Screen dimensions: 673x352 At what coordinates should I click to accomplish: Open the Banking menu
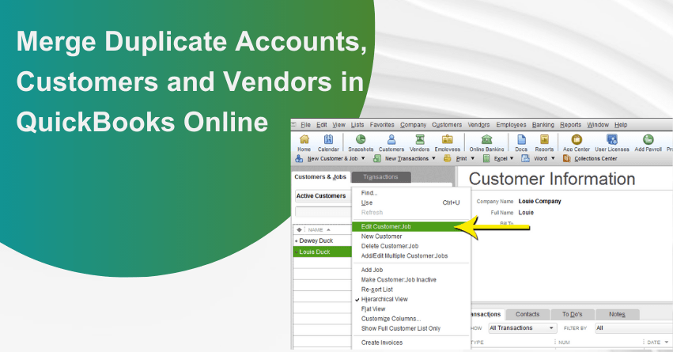[543, 125]
